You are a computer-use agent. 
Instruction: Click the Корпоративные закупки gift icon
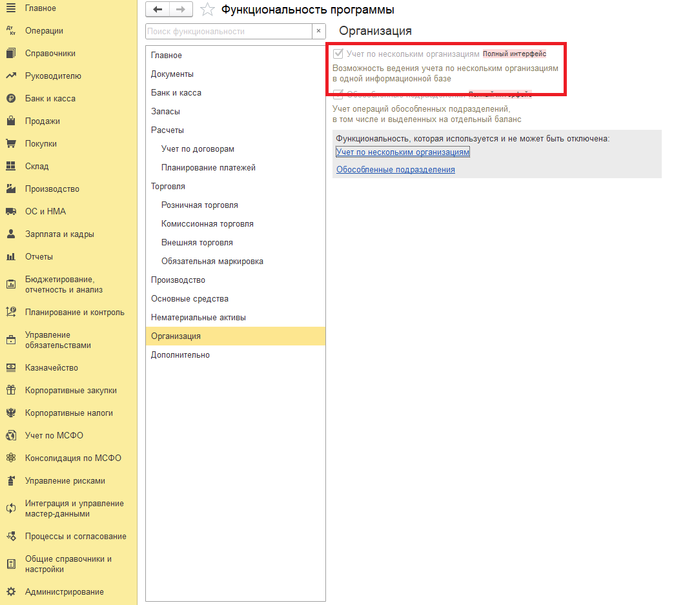(10, 391)
